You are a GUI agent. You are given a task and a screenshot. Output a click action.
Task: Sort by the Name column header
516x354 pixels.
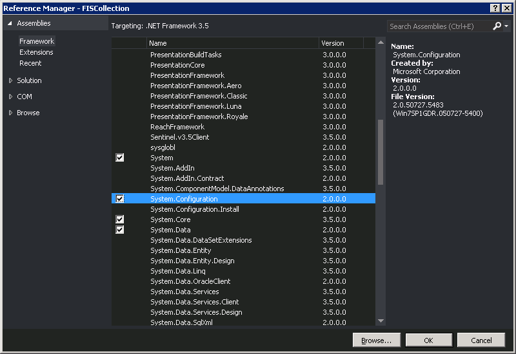[x=232, y=43]
